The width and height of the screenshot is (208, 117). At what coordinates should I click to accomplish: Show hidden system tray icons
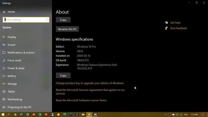coord(165,114)
